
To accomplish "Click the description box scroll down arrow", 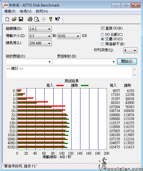I will pos(134,75).
